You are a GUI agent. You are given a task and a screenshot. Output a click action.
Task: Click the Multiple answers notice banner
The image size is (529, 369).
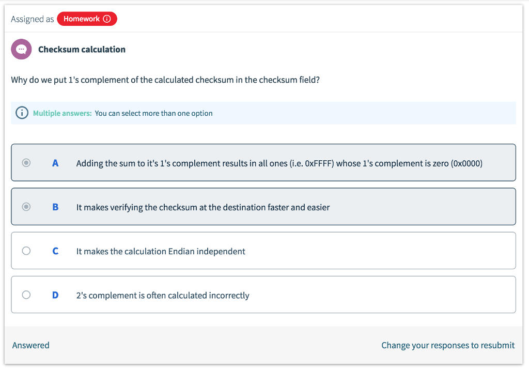pyautogui.click(x=263, y=112)
